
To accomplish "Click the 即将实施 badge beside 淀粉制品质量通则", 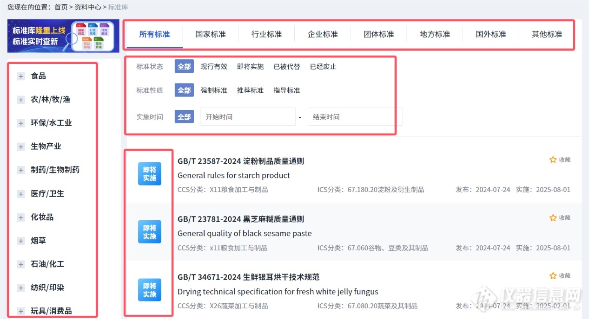I will click(x=150, y=174).
